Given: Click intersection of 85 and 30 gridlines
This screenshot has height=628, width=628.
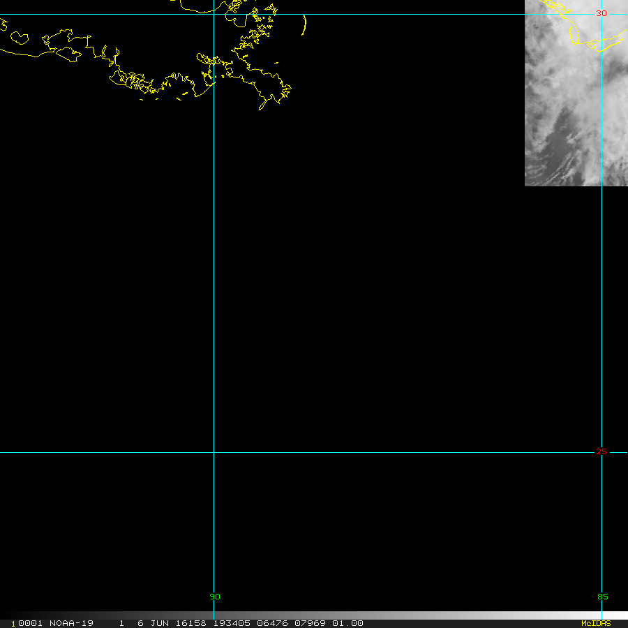Looking at the screenshot, I should coord(601,14).
